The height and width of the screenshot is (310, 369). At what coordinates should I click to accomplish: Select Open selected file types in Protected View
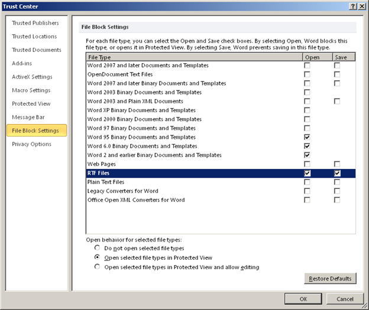point(98,257)
